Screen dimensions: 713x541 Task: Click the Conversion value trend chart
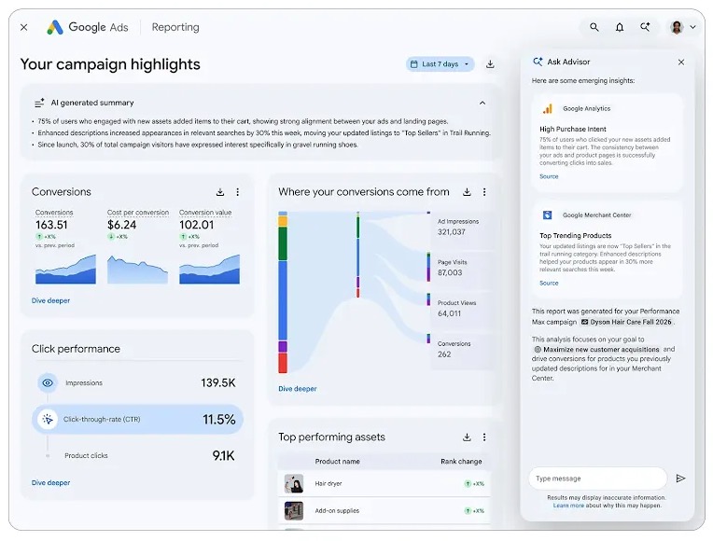tap(210, 270)
